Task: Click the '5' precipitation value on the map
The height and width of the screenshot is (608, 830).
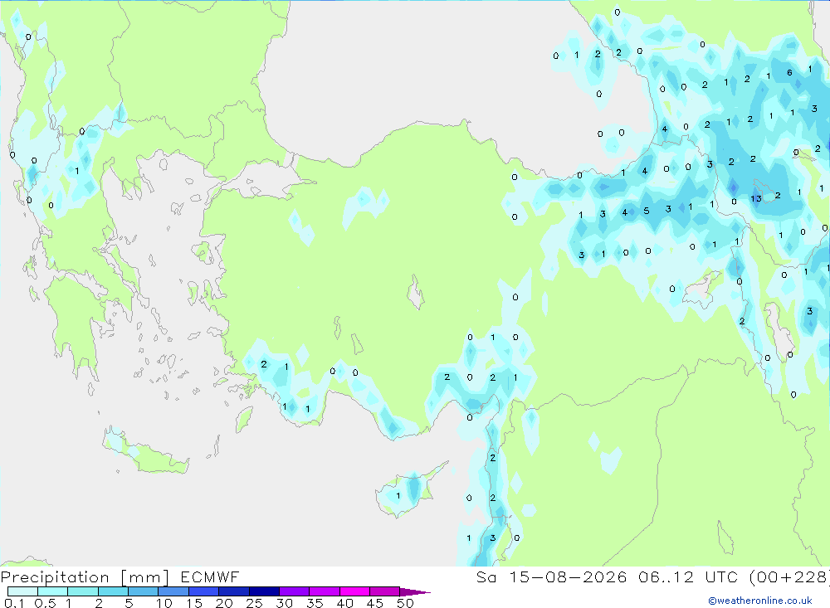Action: click(x=647, y=212)
